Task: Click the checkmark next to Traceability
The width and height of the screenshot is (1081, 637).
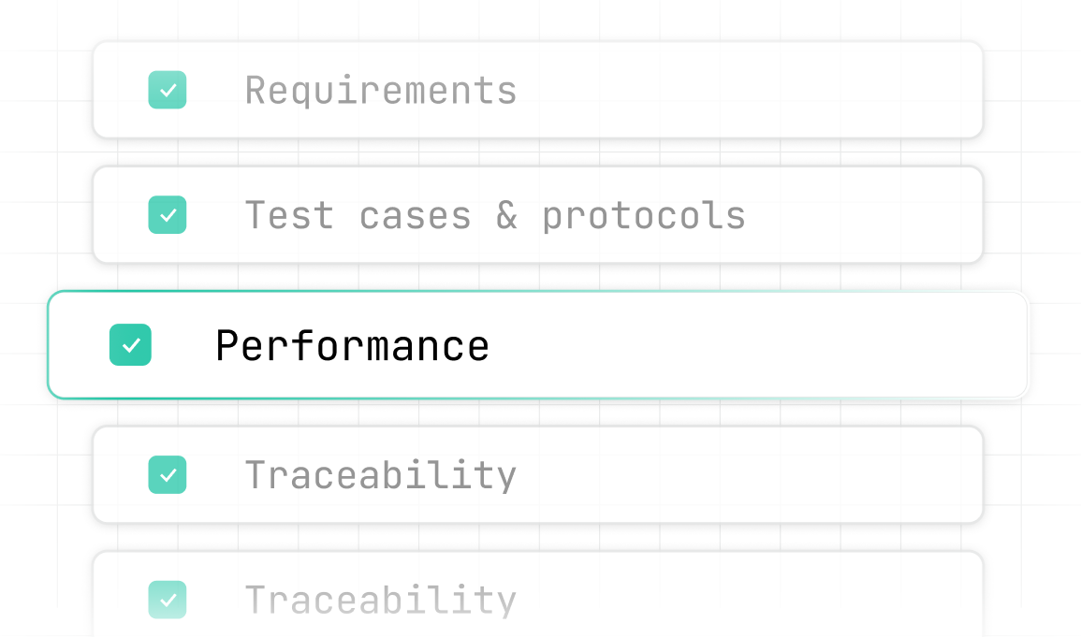Action: [x=167, y=475]
